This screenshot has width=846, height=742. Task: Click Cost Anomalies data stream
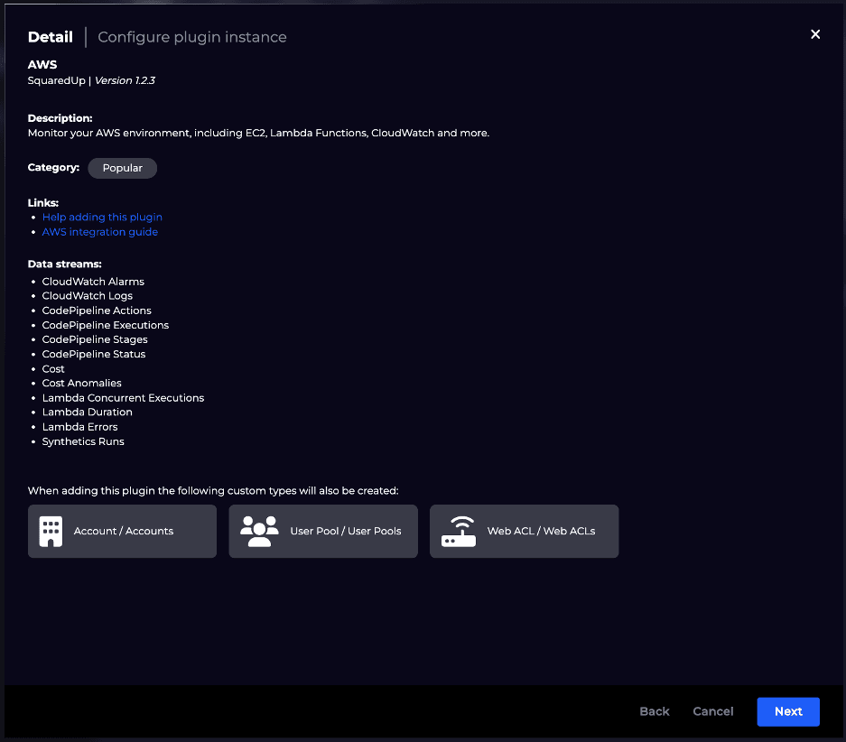pos(82,383)
